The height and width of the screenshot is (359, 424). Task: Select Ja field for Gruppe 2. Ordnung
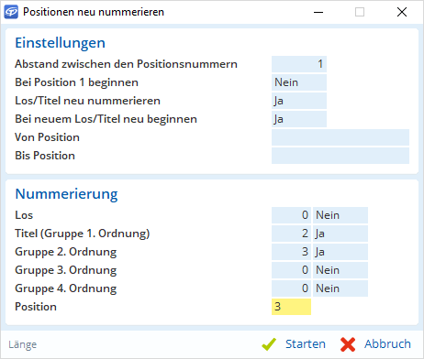tap(340, 252)
